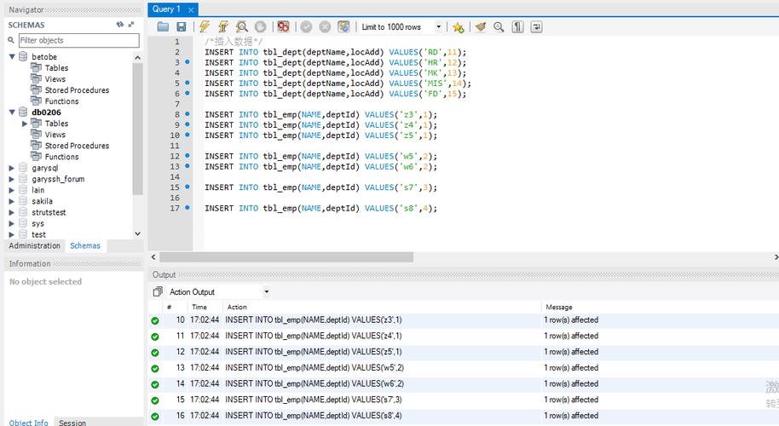This screenshot has height=426, width=779.
Task: Save the script with the floppy disk icon
Action: tap(182, 26)
